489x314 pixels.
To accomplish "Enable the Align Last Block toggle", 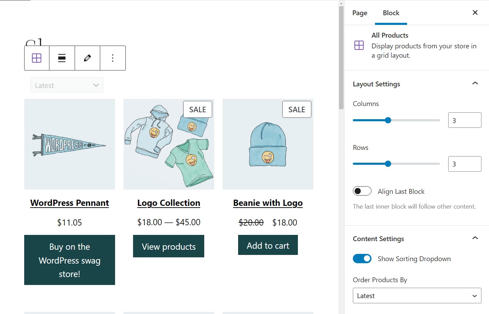I will click(x=362, y=191).
